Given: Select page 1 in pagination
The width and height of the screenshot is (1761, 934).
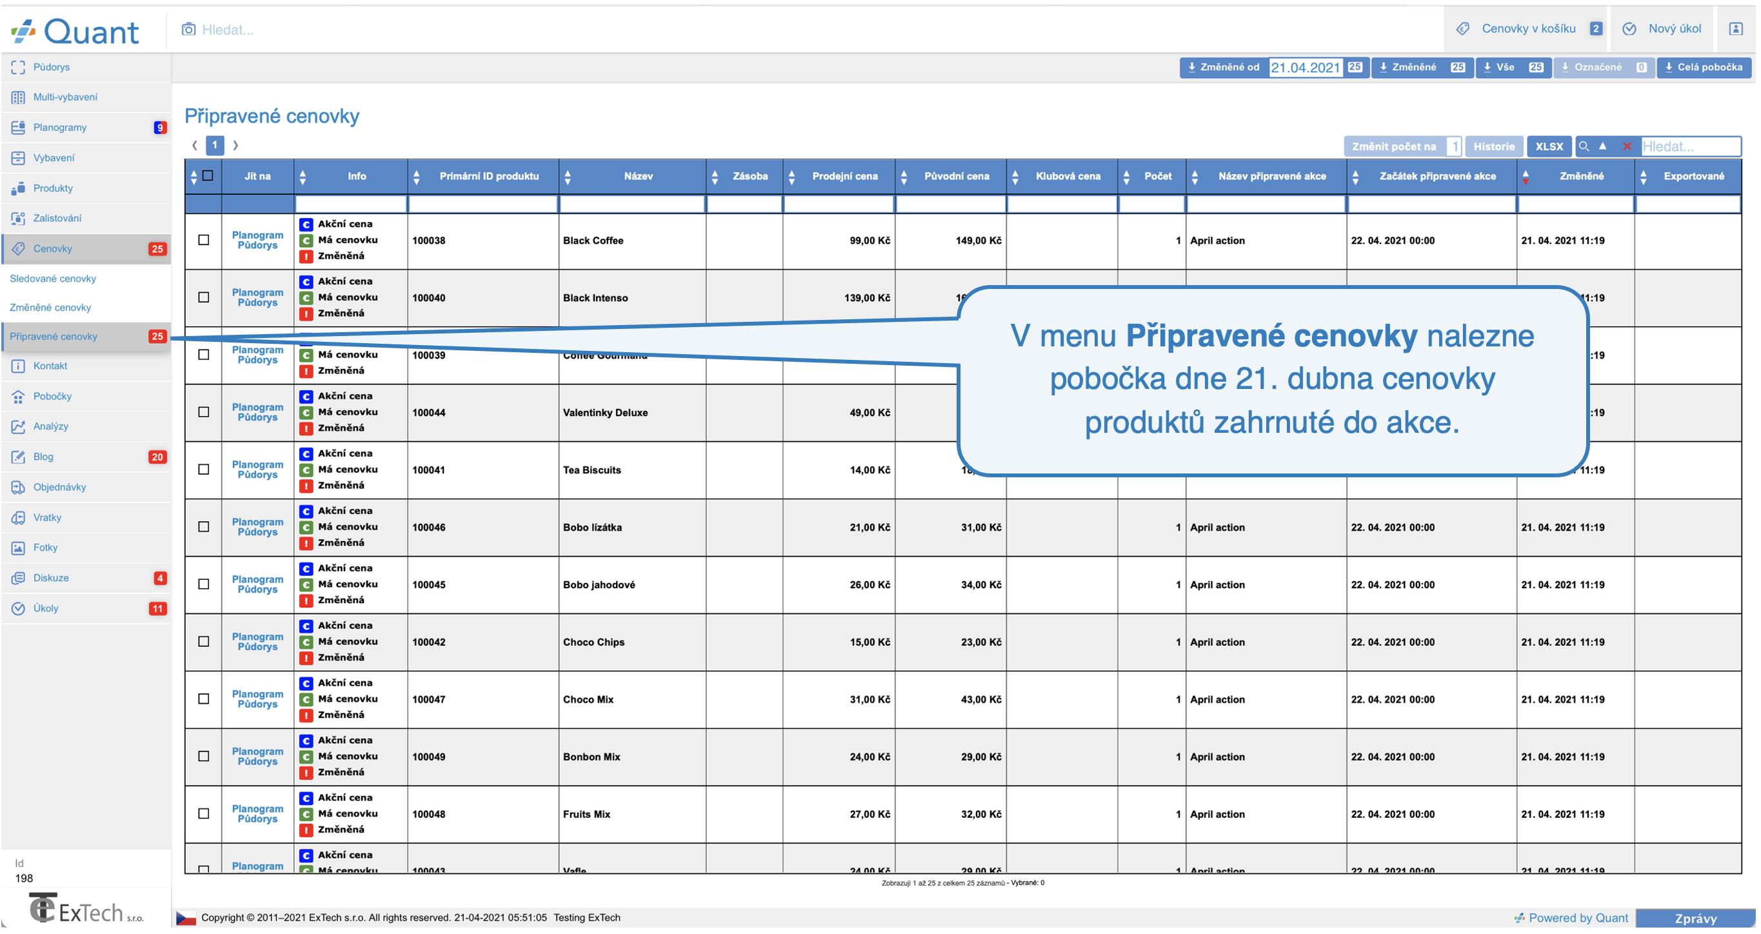Looking at the screenshot, I should click(x=215, y=145).
